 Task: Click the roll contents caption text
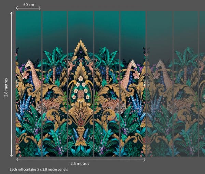39,170
